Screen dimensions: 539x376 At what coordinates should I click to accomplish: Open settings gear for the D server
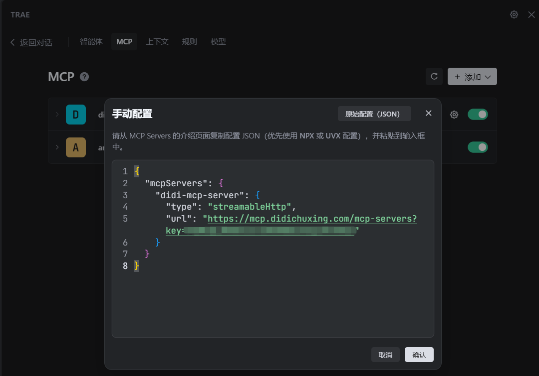pos(454,115)
